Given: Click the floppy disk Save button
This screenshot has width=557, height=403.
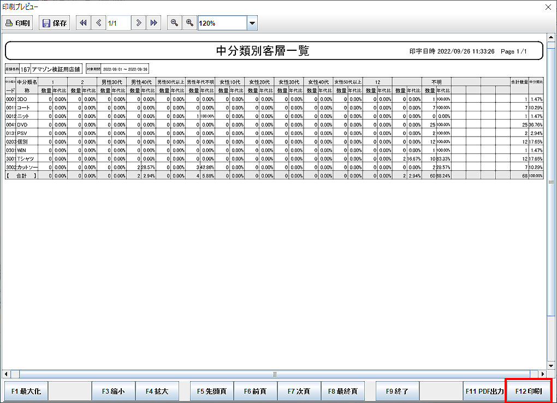Looking at the screenshot, I should pyautogui.click(x=55, y=23).
